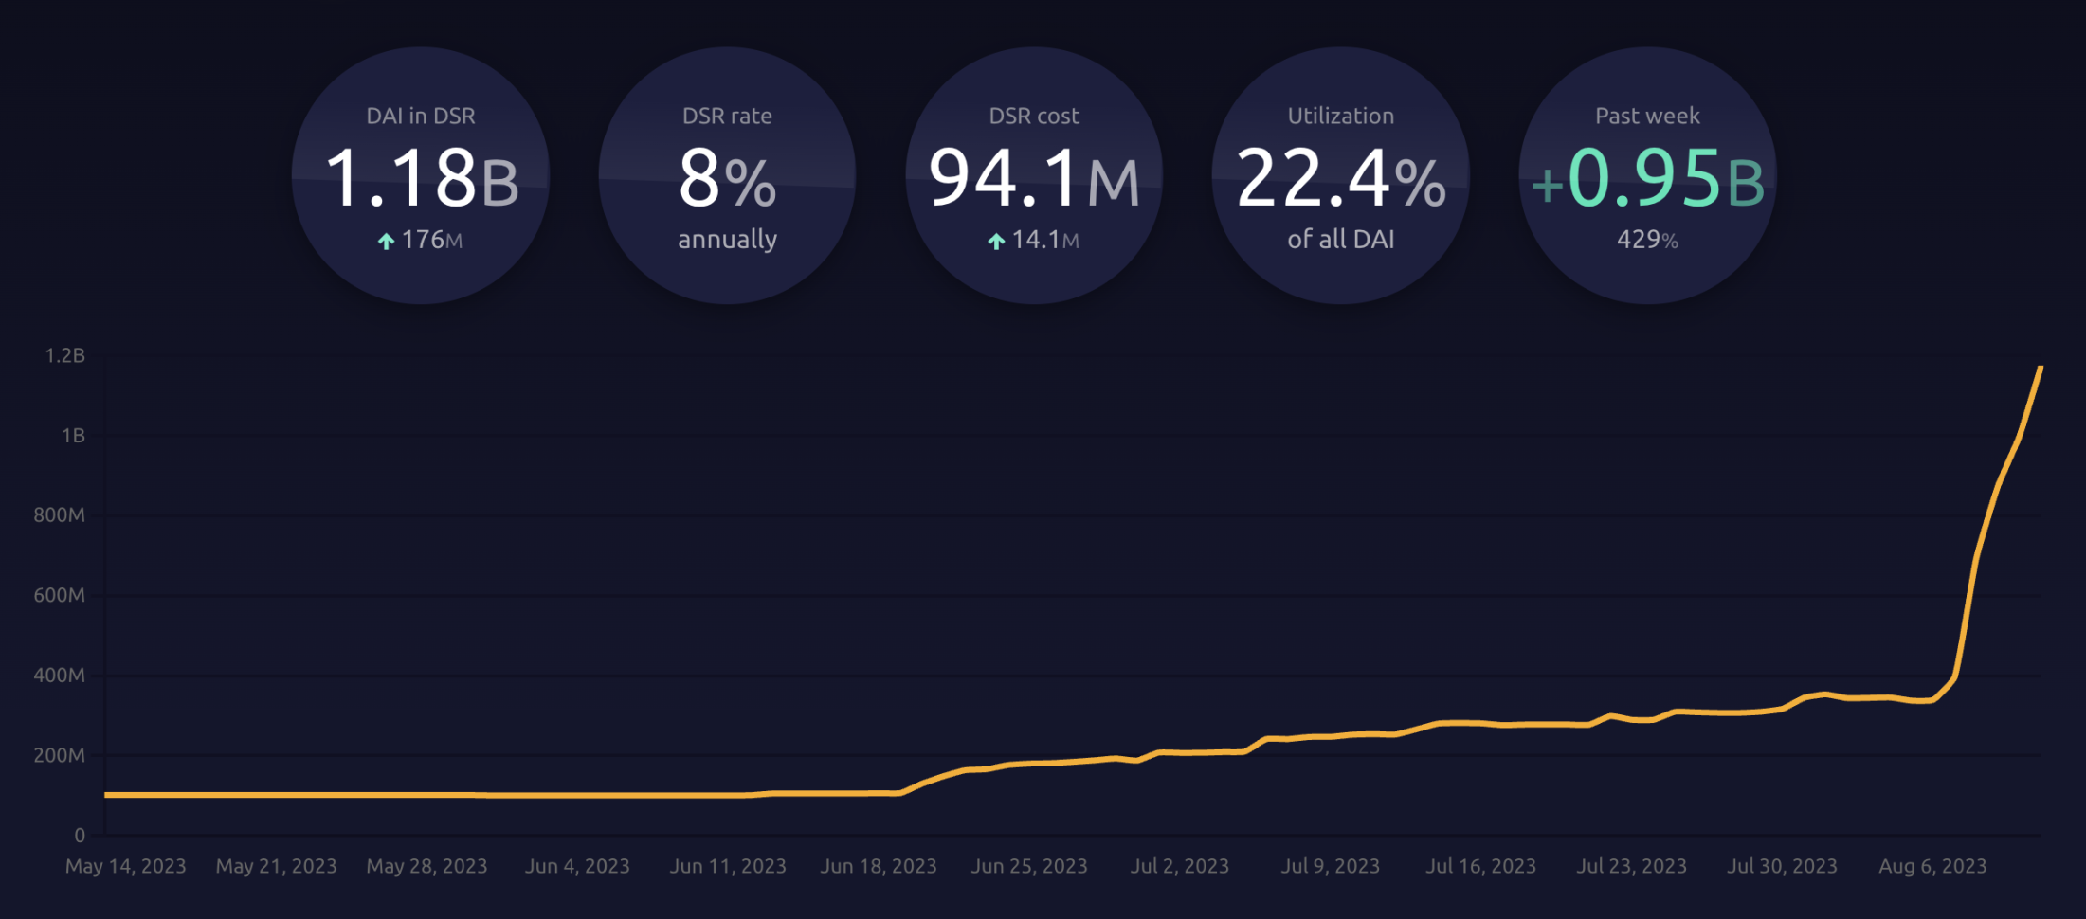Image resolution: width=2086 pixels, height=919 pixels.
Task: Click the May 21, 2023 date label
Action: 276,866
